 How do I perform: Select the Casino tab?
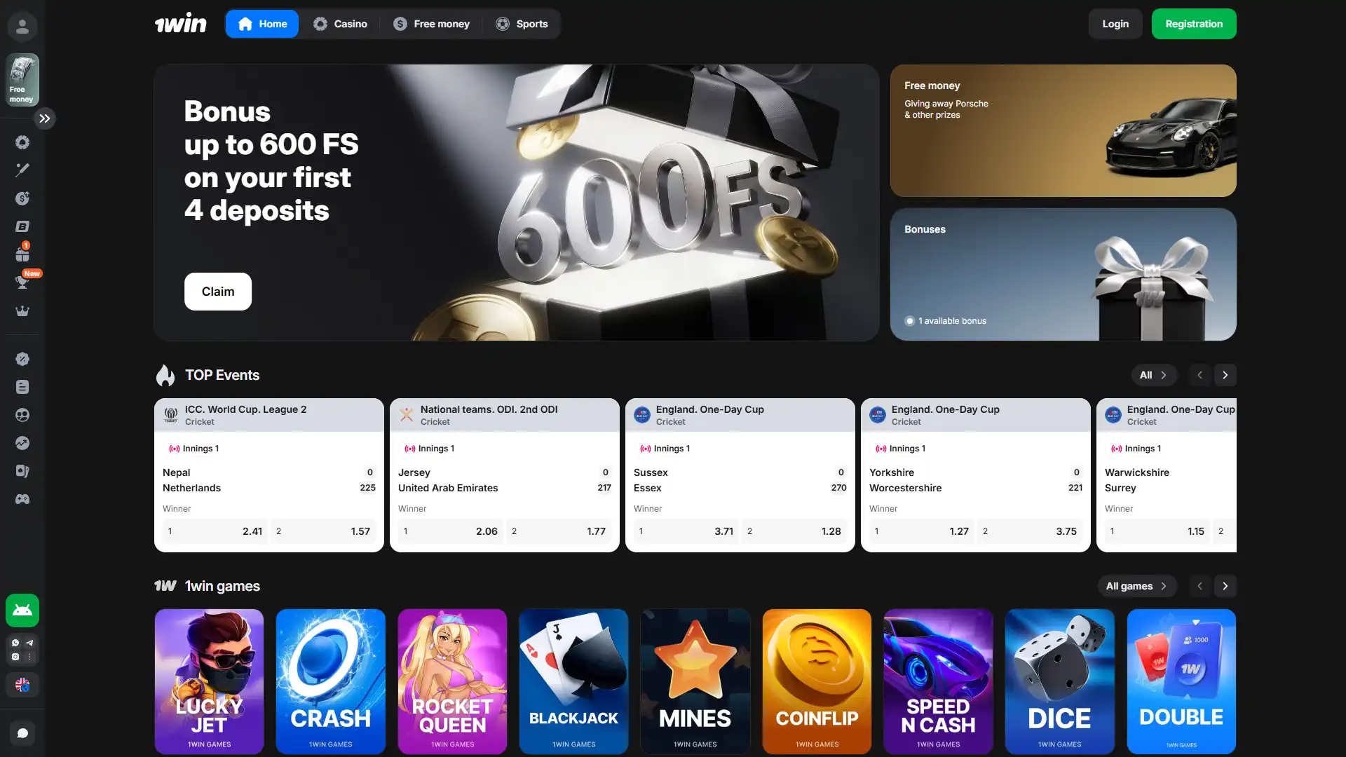coord(340,24)
